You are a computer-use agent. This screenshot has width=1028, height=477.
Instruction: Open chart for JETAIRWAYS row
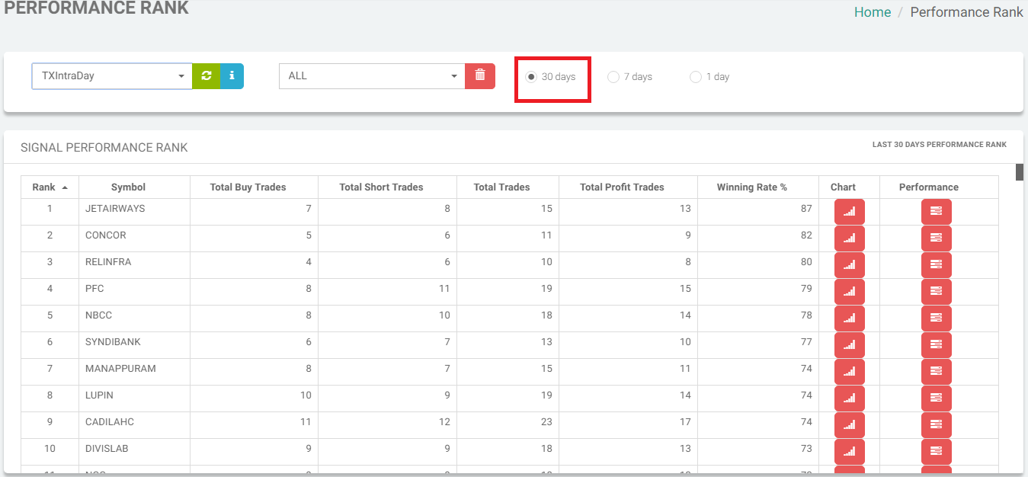(850, 211)
